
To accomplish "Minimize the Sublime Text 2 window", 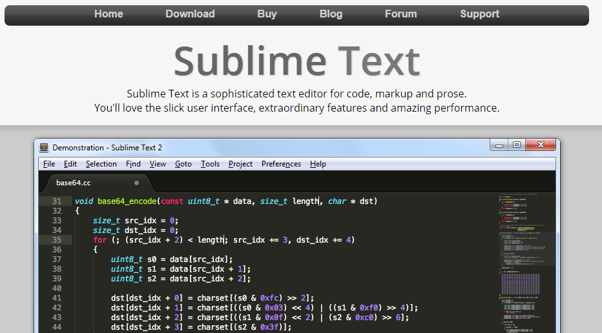I will (499, 145).
